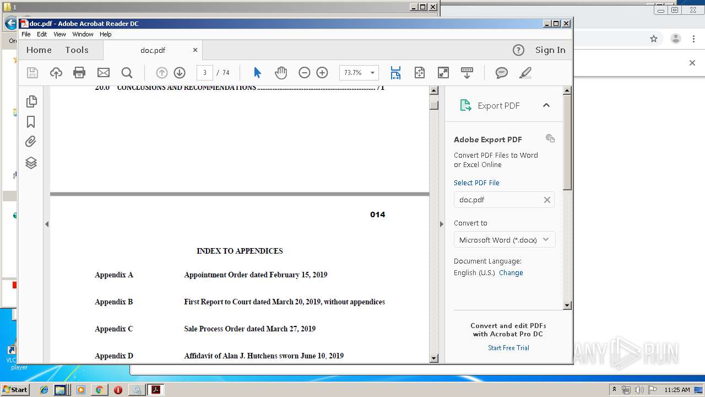This screenshot has width=705, height=397.
Task: Click the Start Free Trial link
Action: [x=508, y=348]
